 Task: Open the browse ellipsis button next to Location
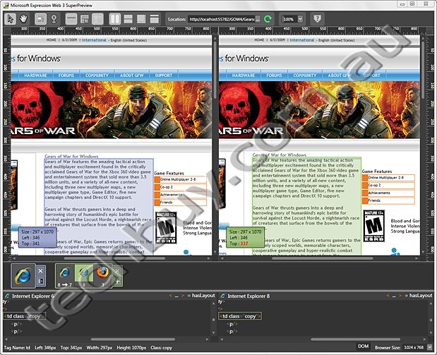coord(258,19)
